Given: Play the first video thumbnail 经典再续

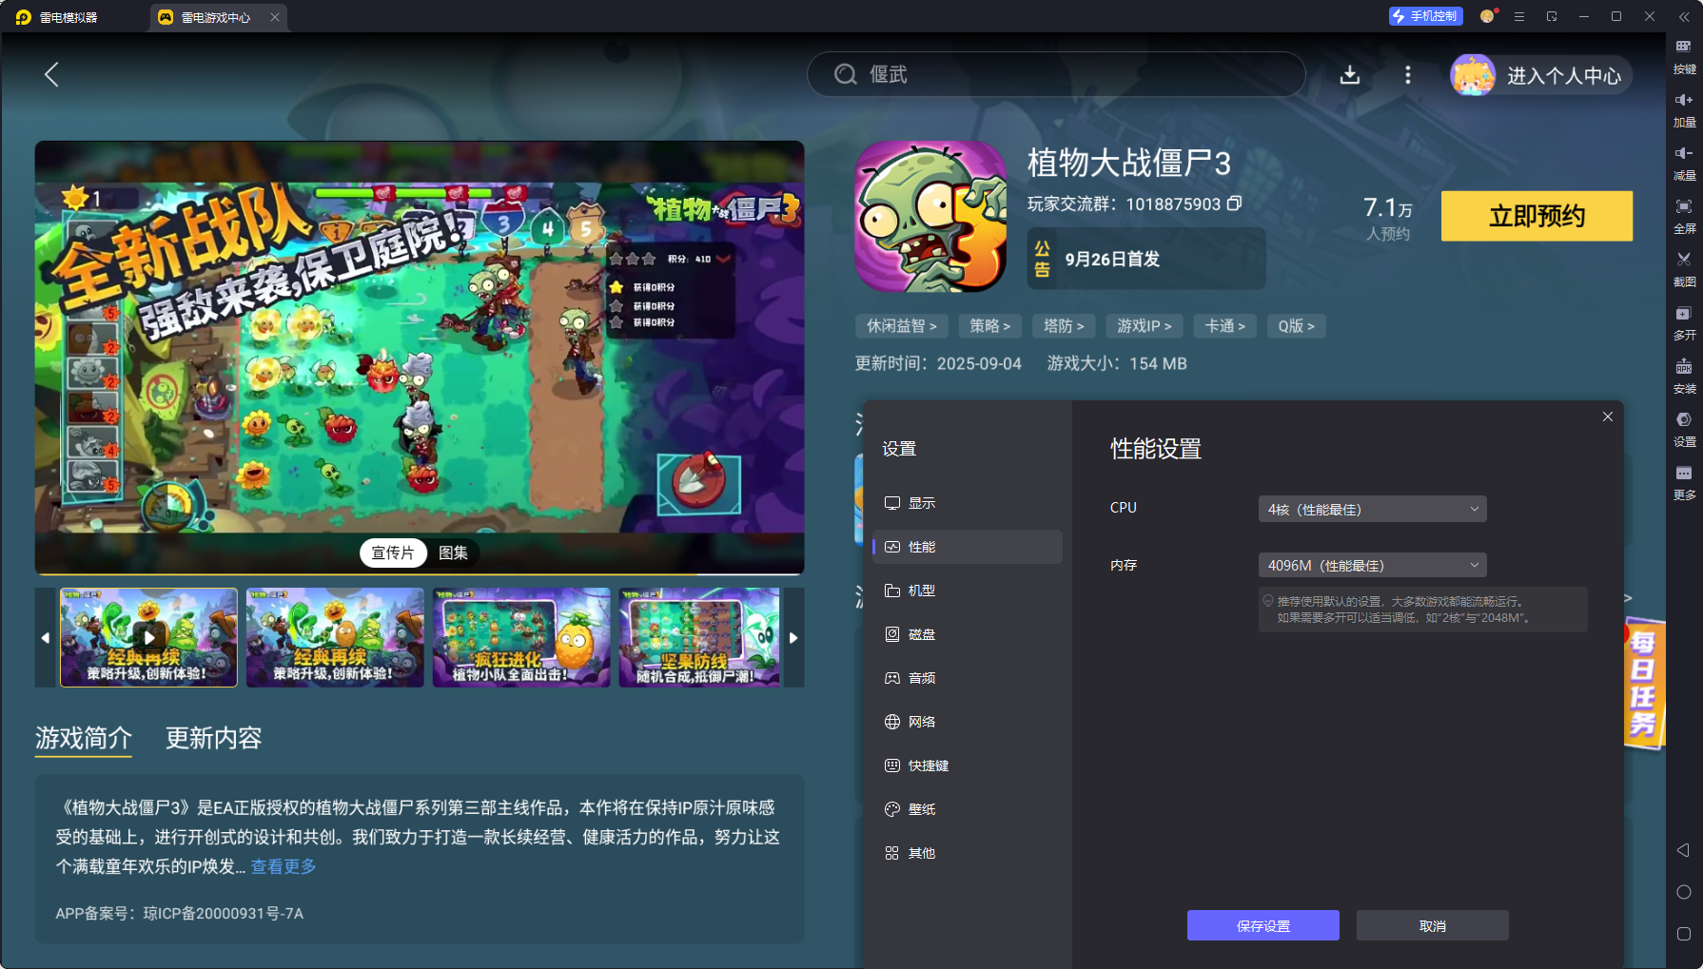Looking at the screenshot, I should pyautogui.click(x=148, y=637).
